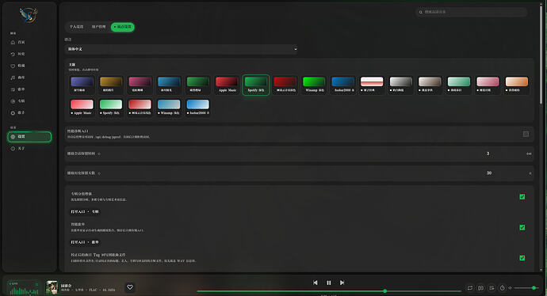Click the magnifier icon in the search bar

tap(421, 12)
